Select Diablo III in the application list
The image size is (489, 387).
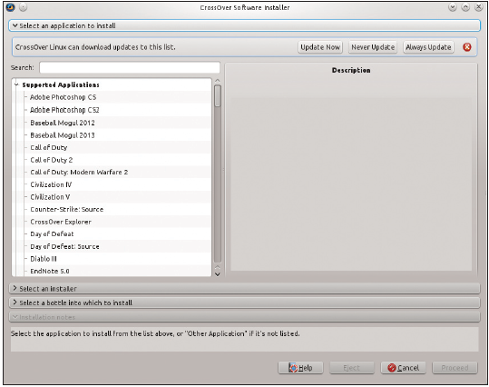(44, 259)
